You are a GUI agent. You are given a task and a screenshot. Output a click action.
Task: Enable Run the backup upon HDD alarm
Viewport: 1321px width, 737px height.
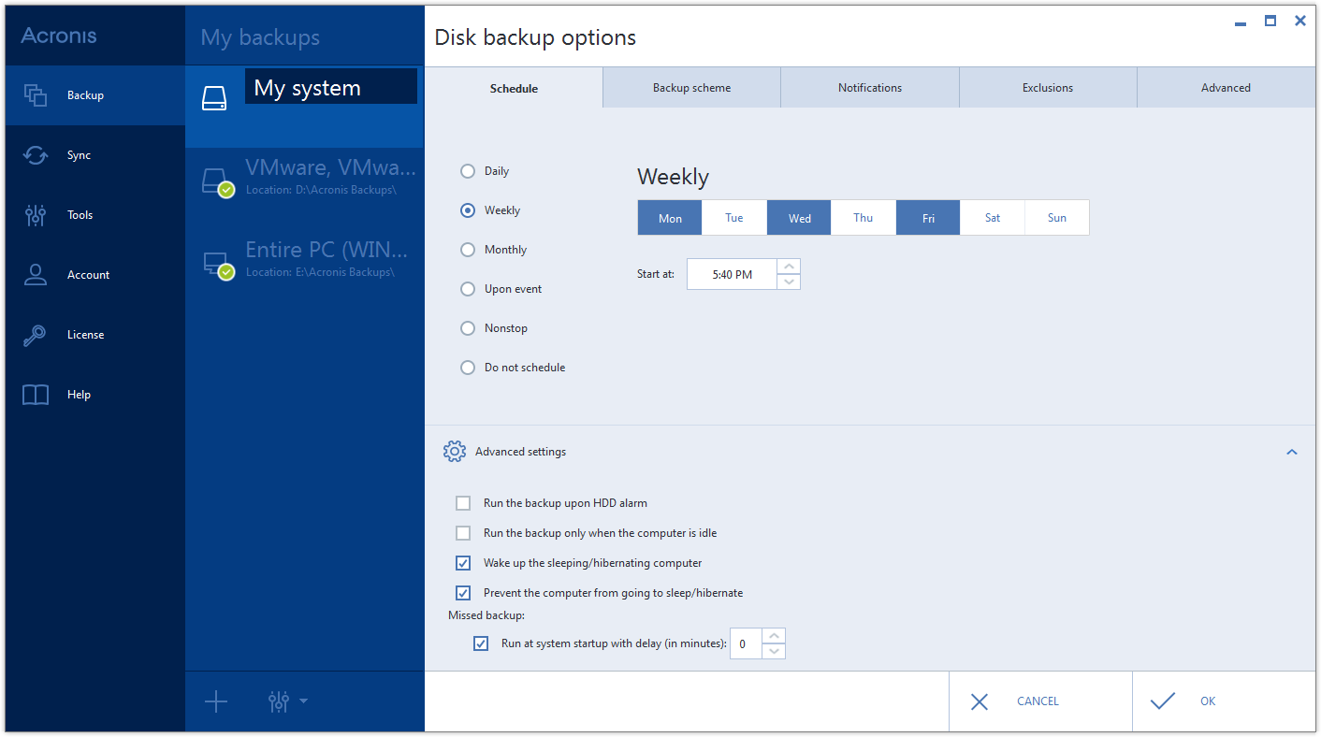pyautogui.click(x=462, y=502)
